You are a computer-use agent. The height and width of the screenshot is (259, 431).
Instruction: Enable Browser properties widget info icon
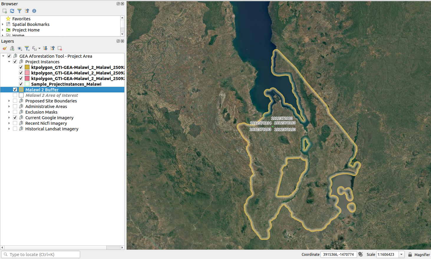pyautogui.click(x=34, y=11)
